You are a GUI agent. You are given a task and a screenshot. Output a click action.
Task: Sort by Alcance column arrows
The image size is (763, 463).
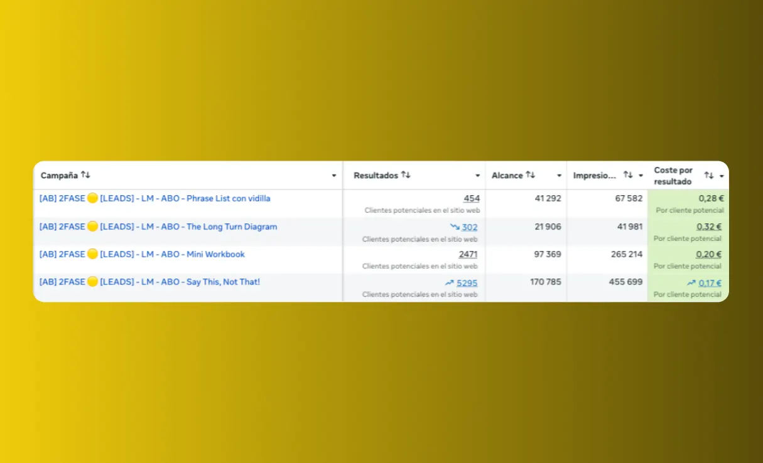[531, 175]
